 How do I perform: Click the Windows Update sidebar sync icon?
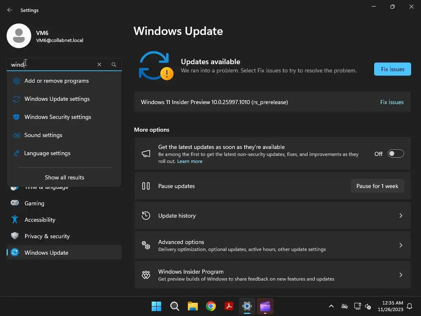tap(15, 252)
